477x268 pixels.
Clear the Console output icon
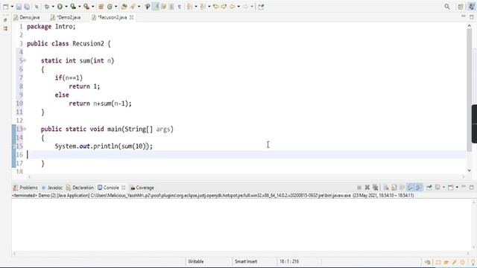tap(386, 188)
